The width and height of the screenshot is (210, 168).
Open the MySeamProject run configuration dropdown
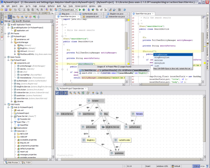click(68, 10)
